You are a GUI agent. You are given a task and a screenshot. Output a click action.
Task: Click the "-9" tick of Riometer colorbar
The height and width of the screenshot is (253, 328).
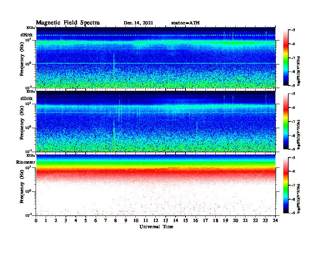pos(293,213)
